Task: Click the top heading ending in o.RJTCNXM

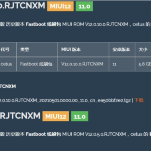Action: coord(23,6)
